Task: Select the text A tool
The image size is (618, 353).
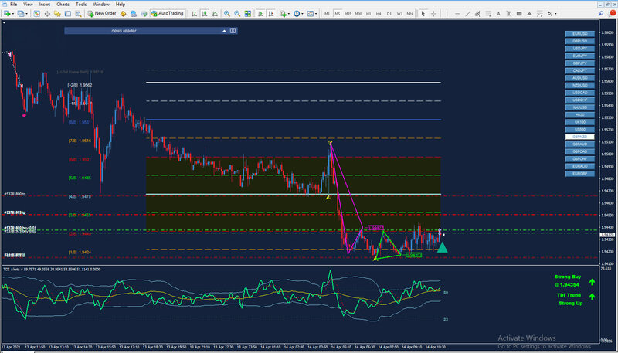Action: tap(498, 14)
